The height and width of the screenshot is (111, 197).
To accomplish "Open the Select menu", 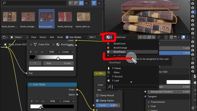I will click(43, 37).
